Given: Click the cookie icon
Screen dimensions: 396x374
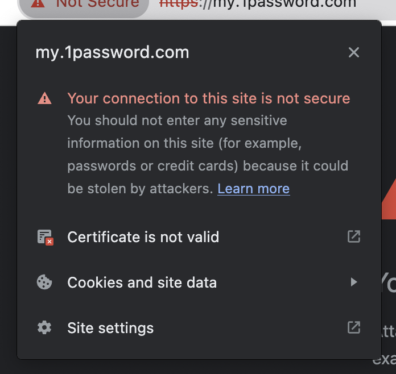Looking at the screenshot, I should (x=44, y=282).
